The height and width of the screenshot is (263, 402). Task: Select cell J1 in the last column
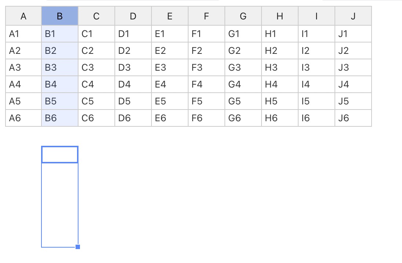click(353, 34)
